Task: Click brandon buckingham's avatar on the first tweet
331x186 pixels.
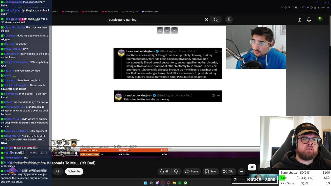Action: pos(121,53)
